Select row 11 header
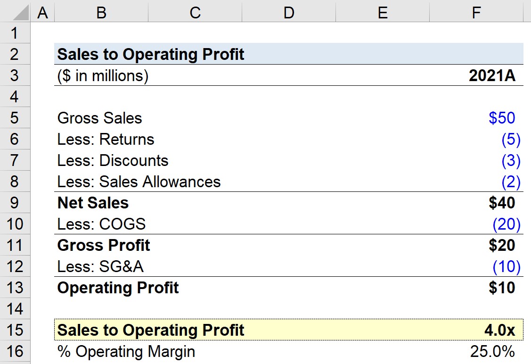531x364 pixels. (15, 245)
